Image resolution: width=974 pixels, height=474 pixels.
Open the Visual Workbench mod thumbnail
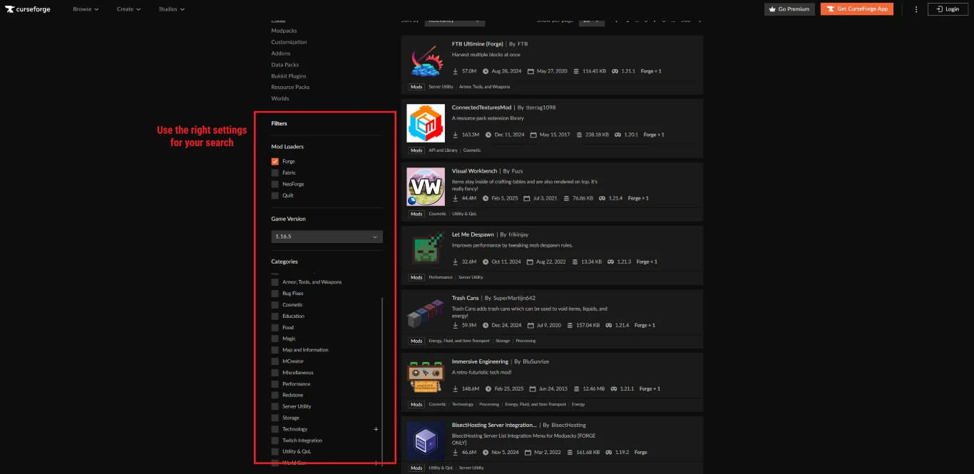point(426,186)
